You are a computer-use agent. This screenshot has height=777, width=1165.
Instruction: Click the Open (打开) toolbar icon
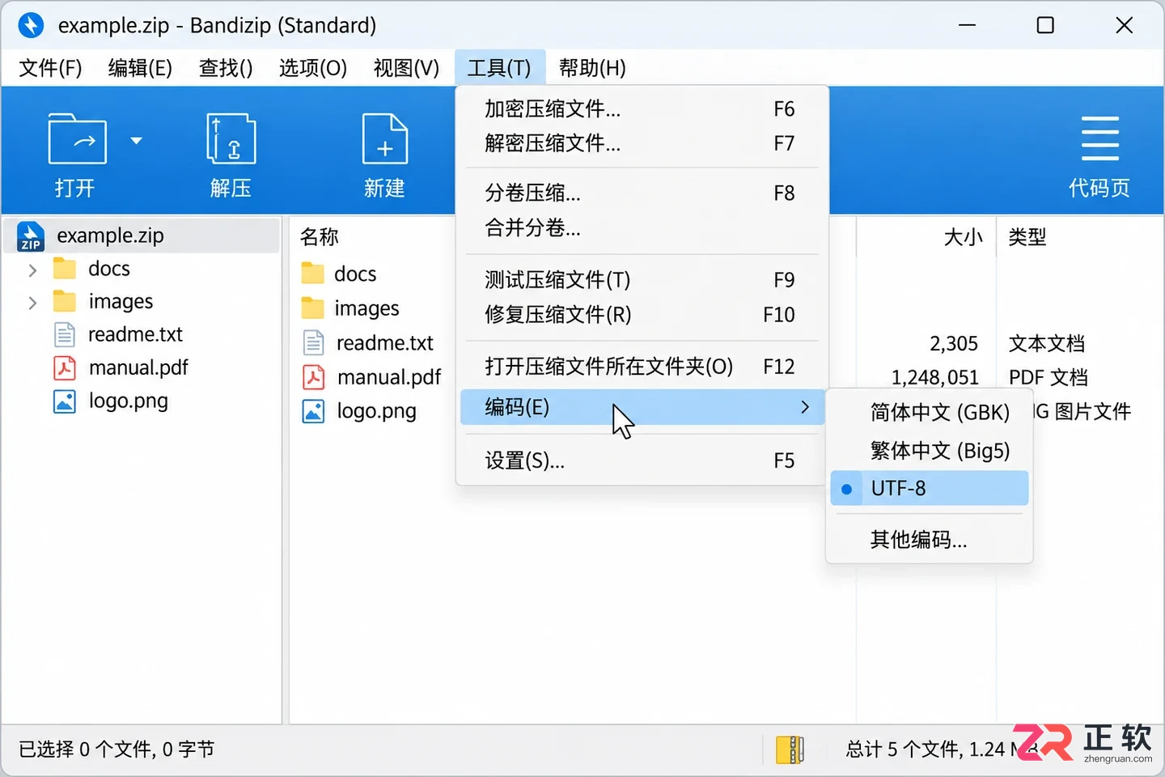[77, 139]
